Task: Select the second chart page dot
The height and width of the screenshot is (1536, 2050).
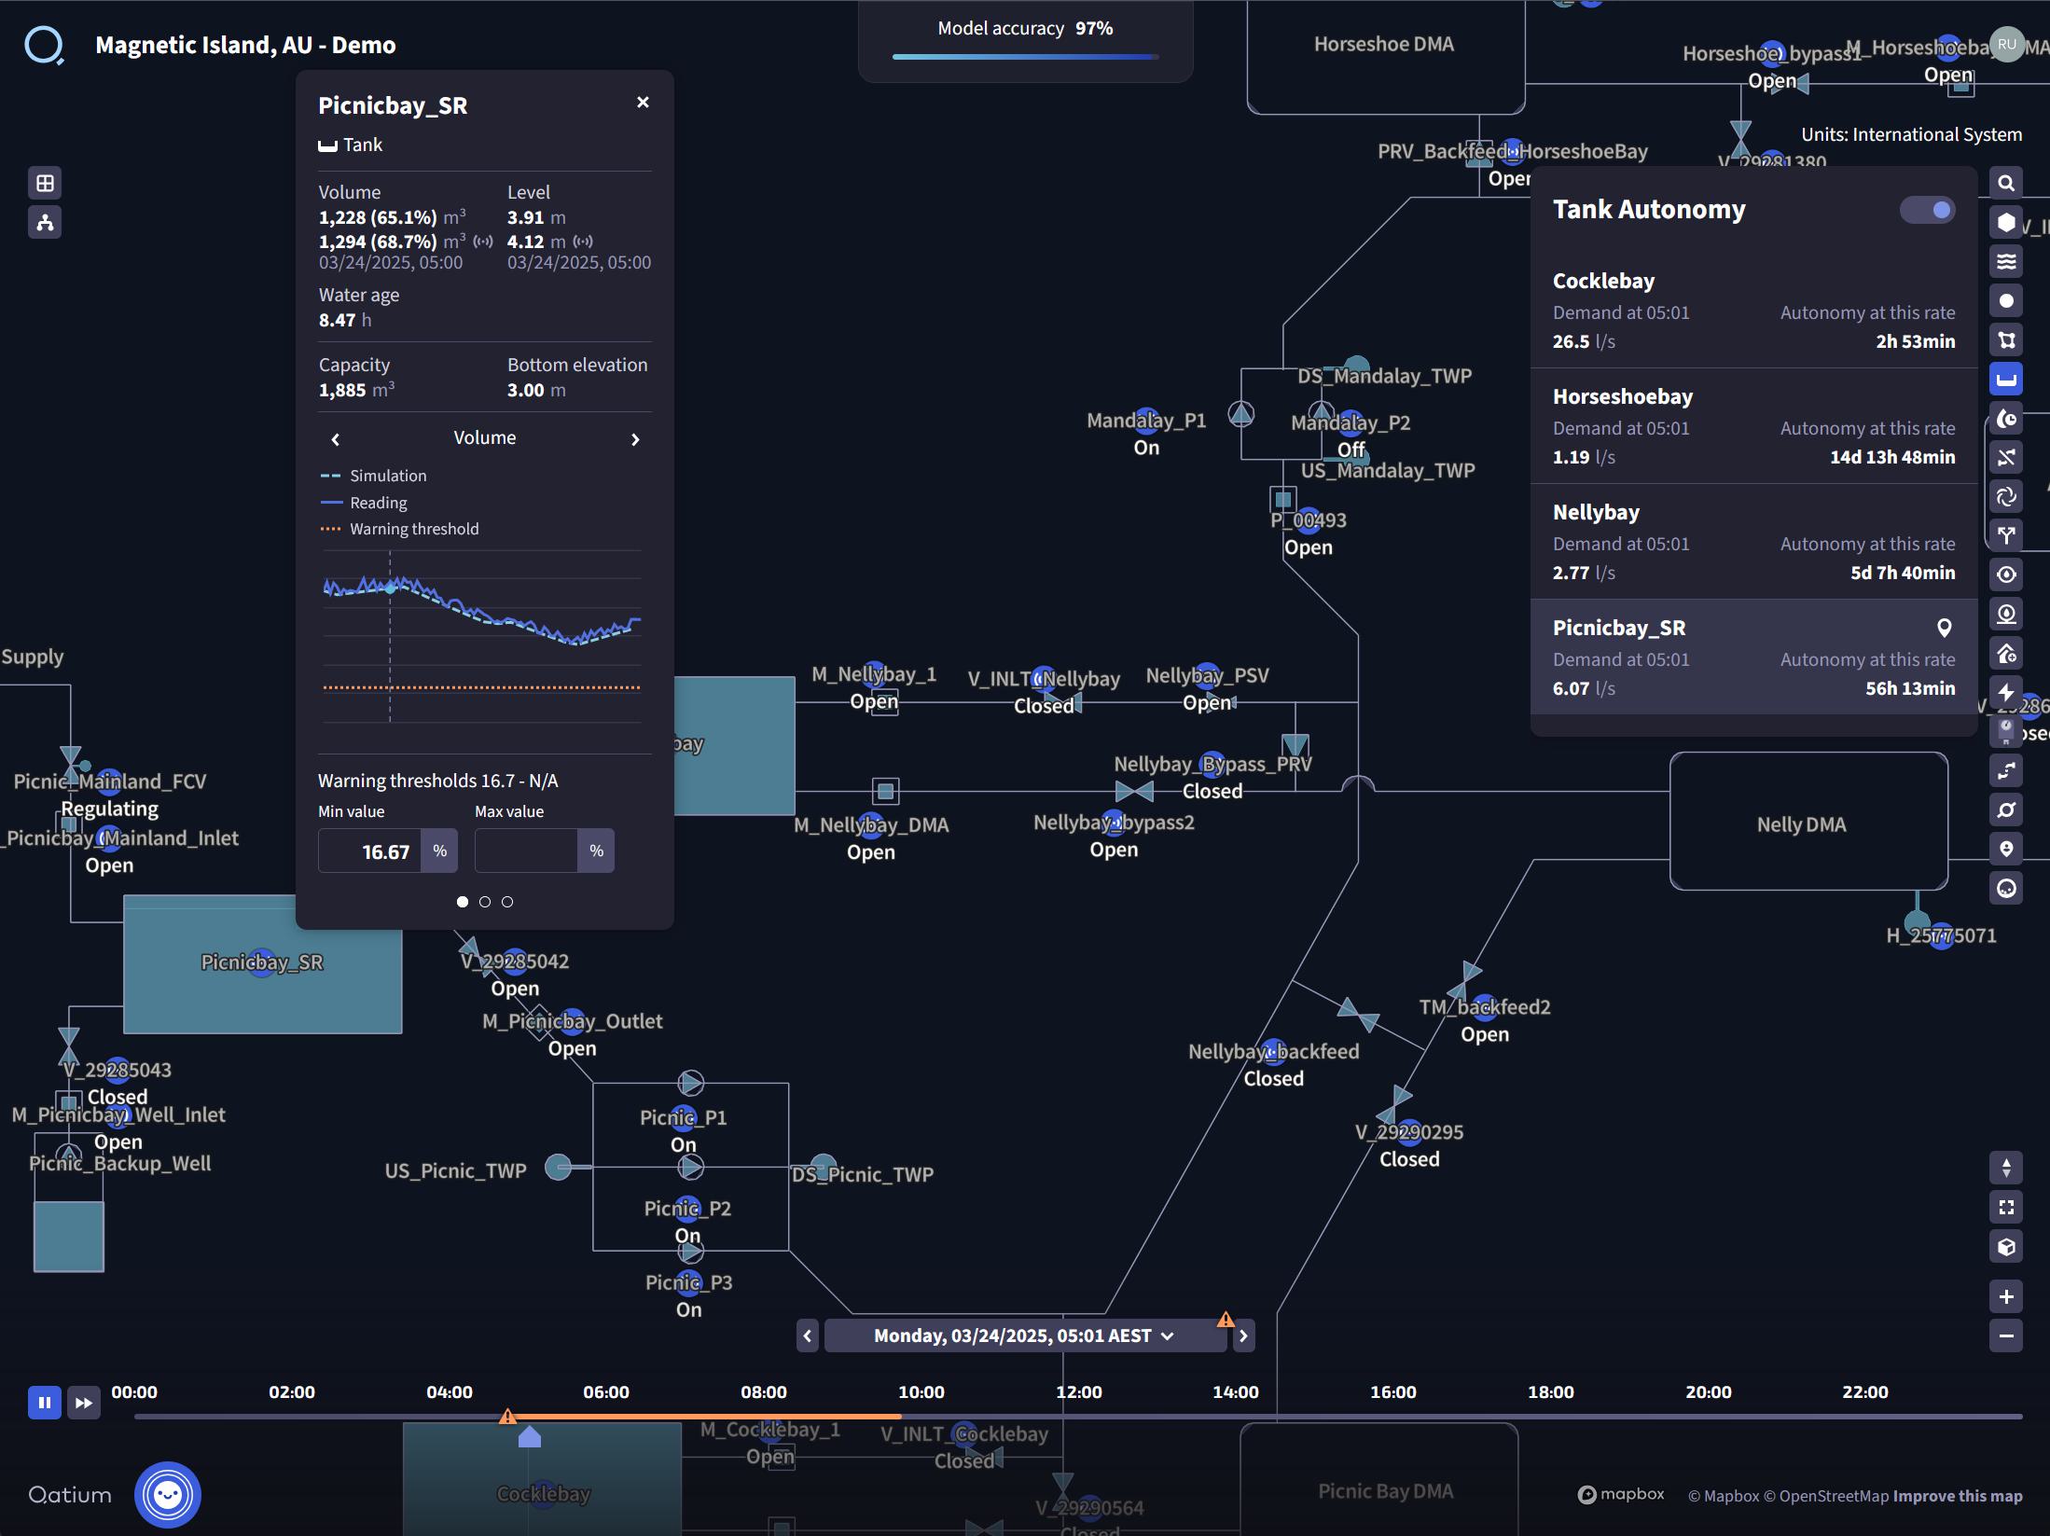Action: (x=485, y=902)
